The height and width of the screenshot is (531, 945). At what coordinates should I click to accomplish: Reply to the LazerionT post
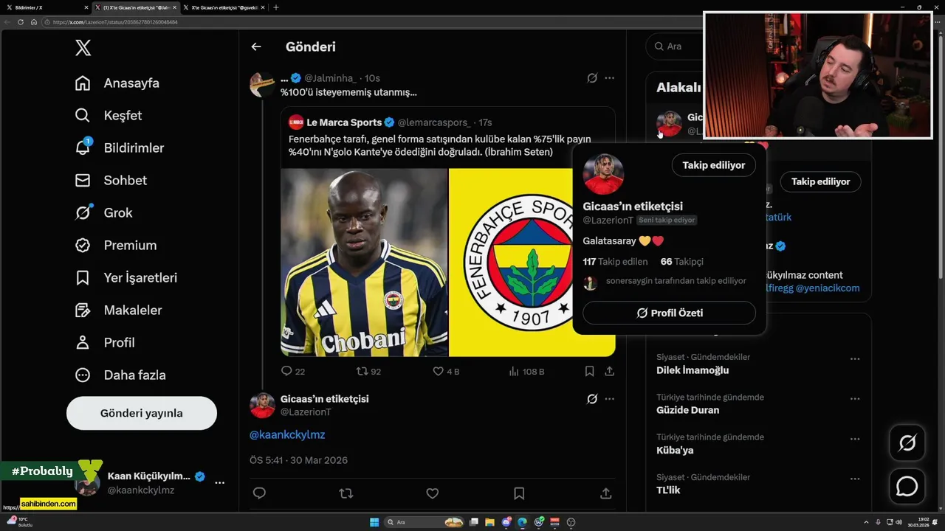pos(259,493)
